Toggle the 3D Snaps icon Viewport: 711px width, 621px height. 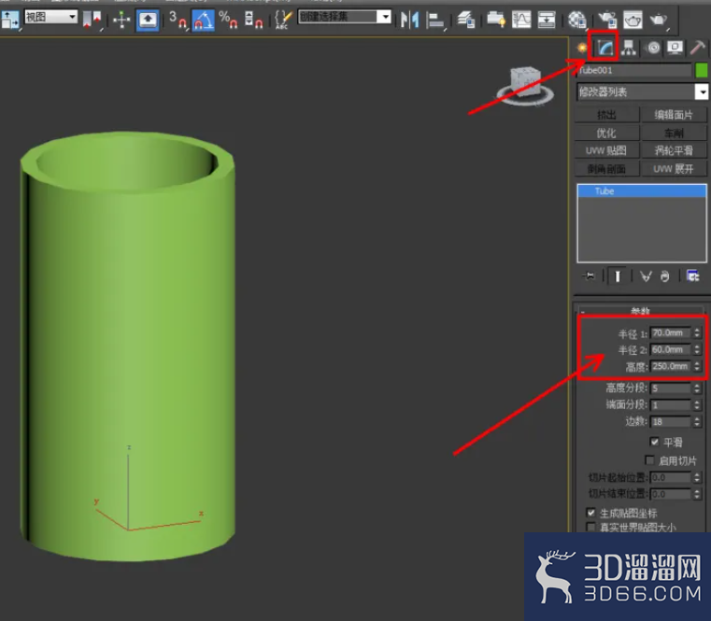pos(178,20)
